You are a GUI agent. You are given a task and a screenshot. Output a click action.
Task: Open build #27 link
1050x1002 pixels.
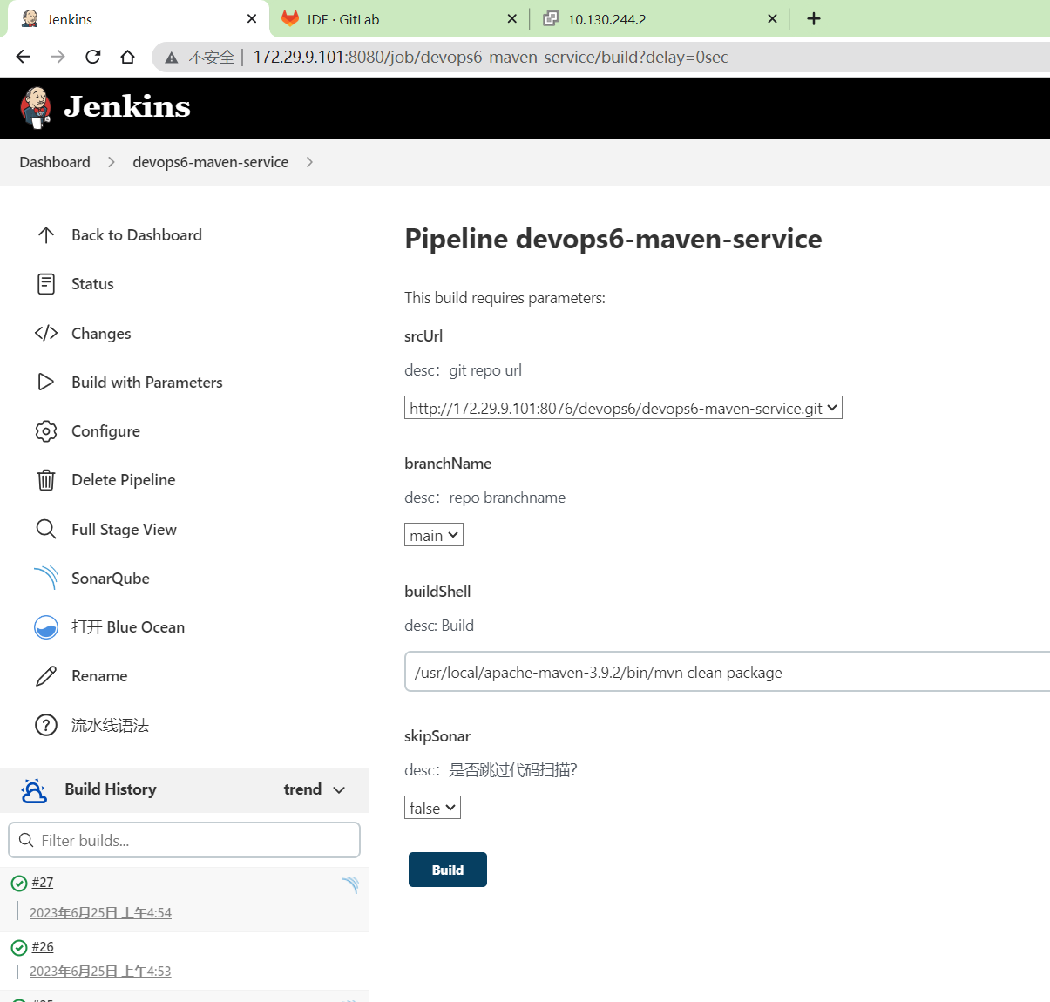(43, 883)
